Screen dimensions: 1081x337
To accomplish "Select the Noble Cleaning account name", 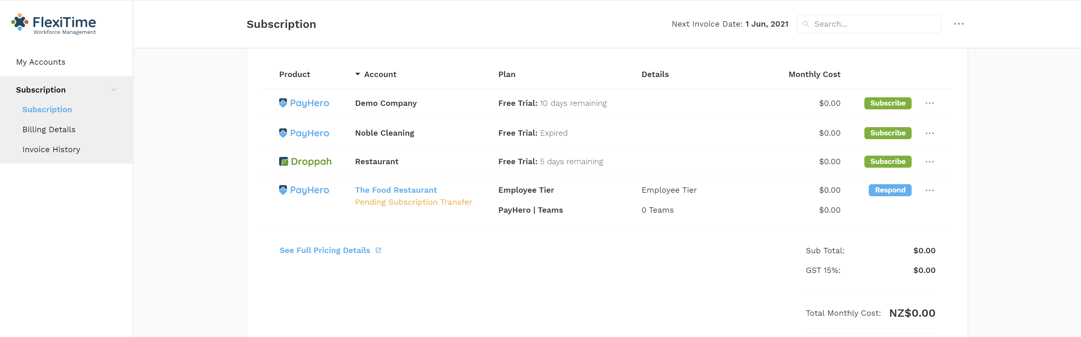I will [384, 133].
